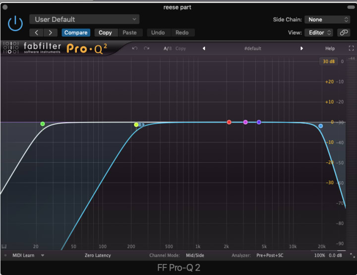357x275 pixels.
Task: Select the purple EQ band node
Action: point(259,122)
